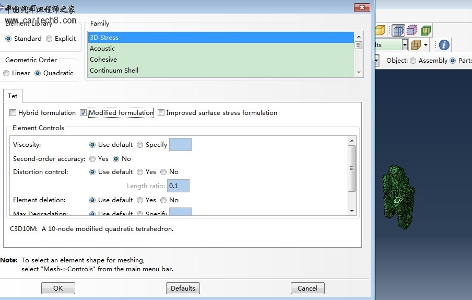Image resolution: width=472 pixels, height=300 pixels.
Task: Toggle Modified formulation checkbox
Action: tap(84, 113)
